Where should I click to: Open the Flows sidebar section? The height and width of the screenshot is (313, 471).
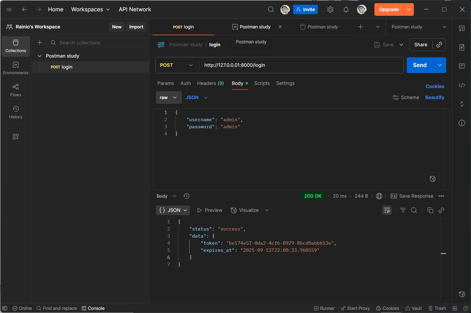(x=16, y=90)
